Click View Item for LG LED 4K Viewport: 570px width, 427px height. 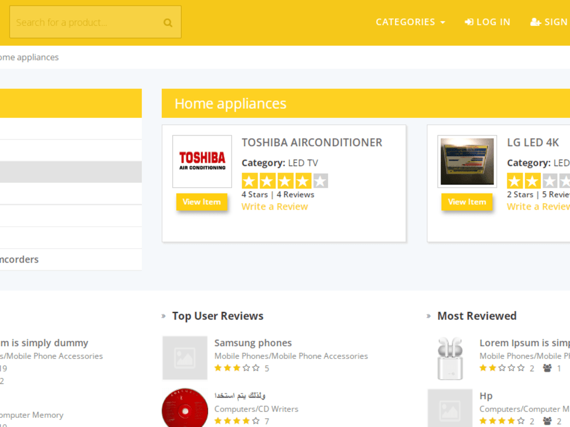coord(467,202)
